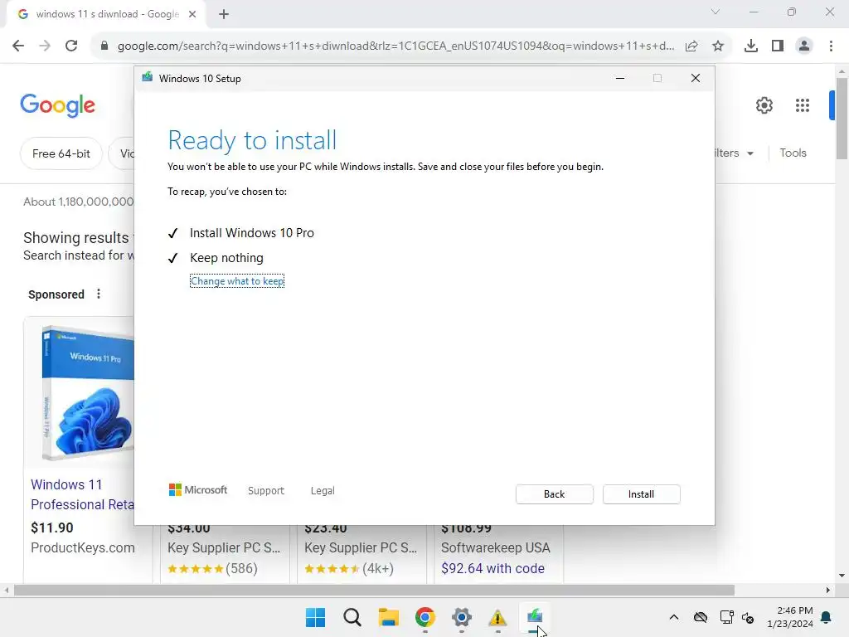Click the Microsoft logo in Setup footer
The image size is (849, 637).
198,490
